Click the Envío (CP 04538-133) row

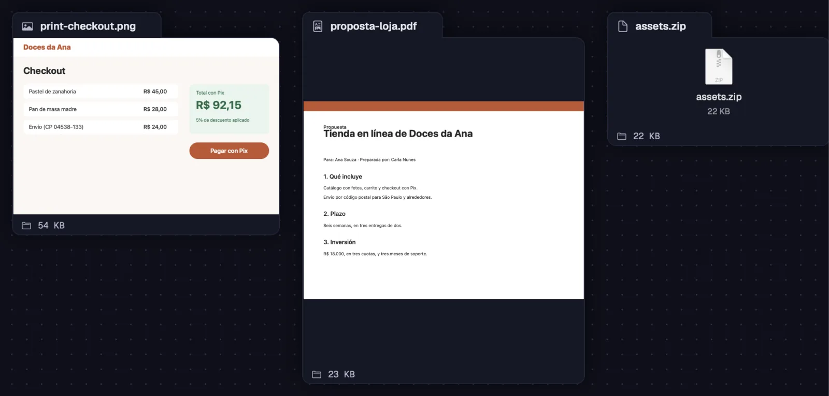point(101,127)
